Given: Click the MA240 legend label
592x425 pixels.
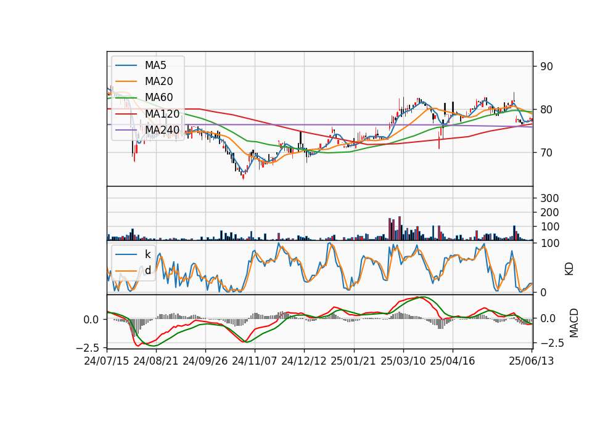Looking at the screenshot, I should (162, 130).
